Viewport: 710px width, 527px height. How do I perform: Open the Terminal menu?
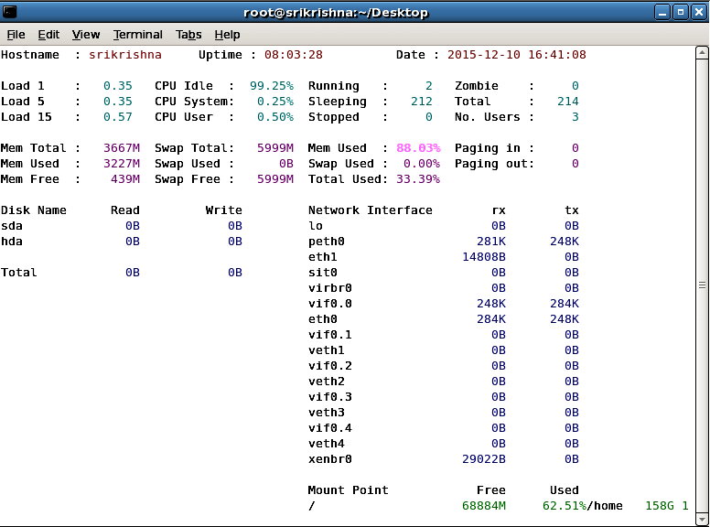pos(138,35)
